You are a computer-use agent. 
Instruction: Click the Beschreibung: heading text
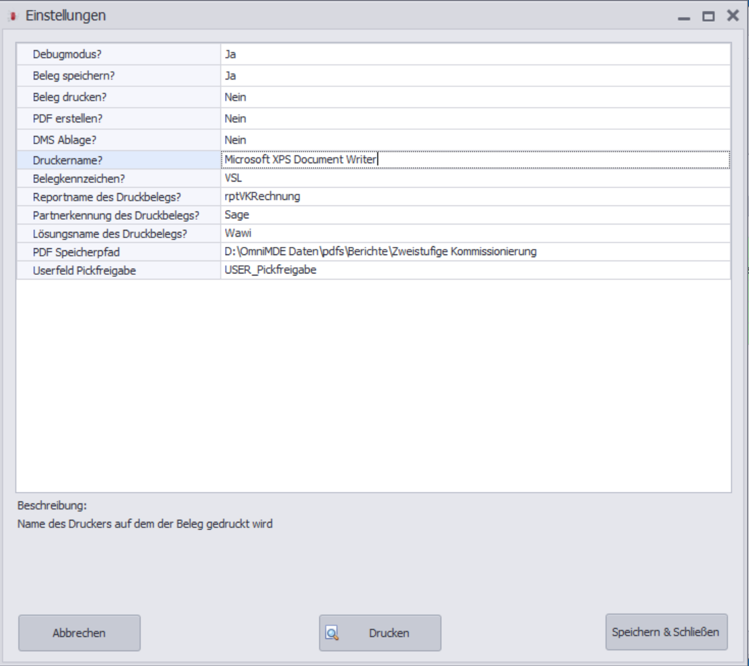pos(52,505)
